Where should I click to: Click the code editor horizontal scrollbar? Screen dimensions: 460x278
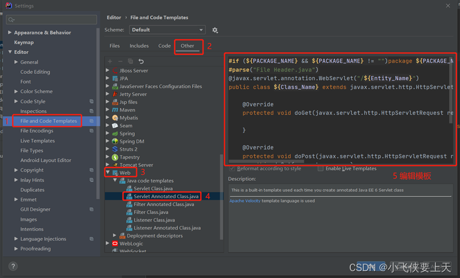266,162
